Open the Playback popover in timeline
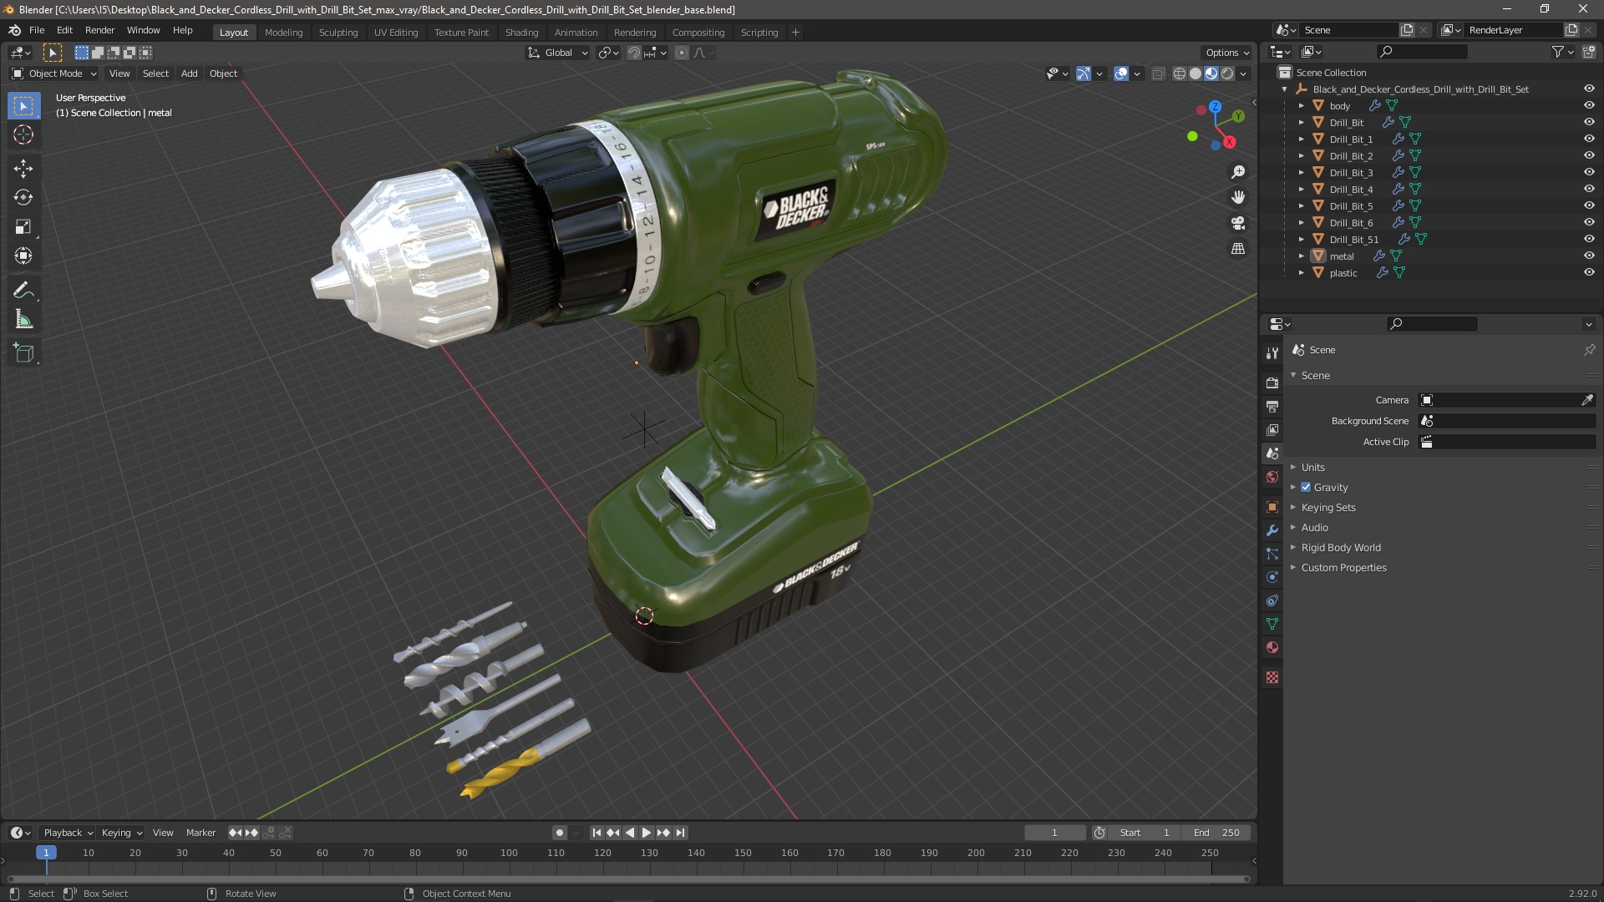 (68, 833)
